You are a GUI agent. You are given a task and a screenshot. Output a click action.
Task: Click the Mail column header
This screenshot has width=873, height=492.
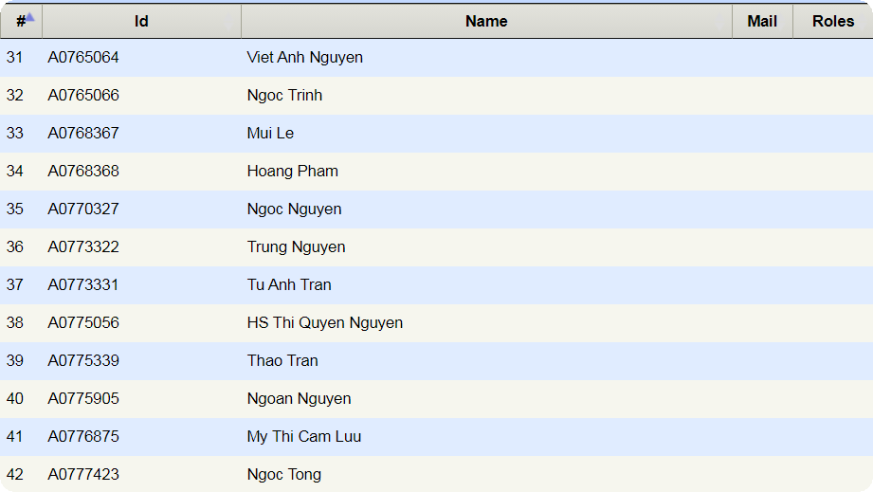click(762, 21)
